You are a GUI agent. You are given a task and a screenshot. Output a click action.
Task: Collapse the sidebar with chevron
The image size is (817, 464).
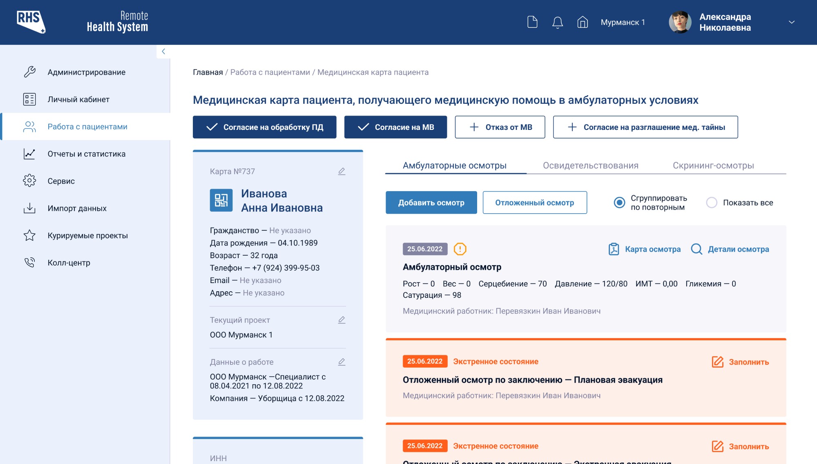click(163, 51)
